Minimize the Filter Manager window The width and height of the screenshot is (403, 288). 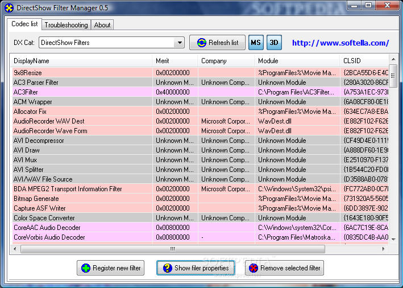[354, 5]
